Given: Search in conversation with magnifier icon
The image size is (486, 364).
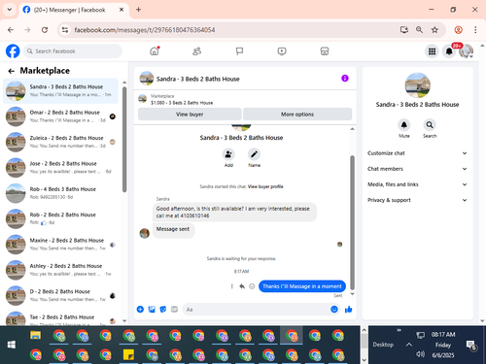Looking at the screenshot, I should [430, 125].
